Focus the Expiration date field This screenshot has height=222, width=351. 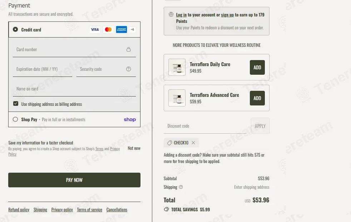click(43, 69)
